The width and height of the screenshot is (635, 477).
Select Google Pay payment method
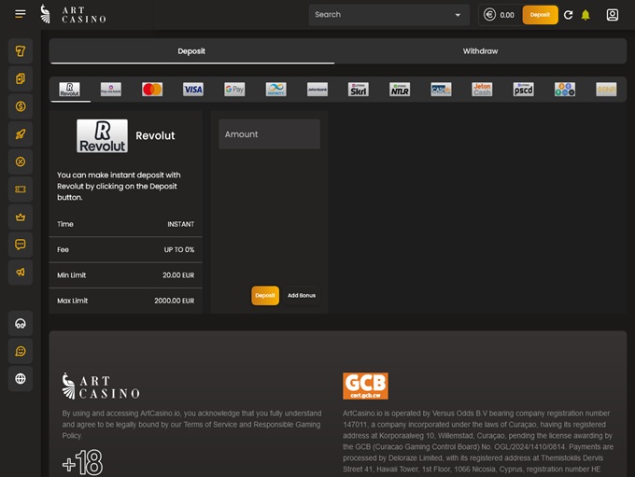coord(234,90)
